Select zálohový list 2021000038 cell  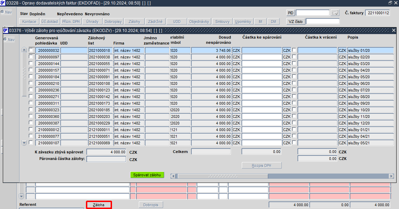pyautogui.click(x=101, y=57)
